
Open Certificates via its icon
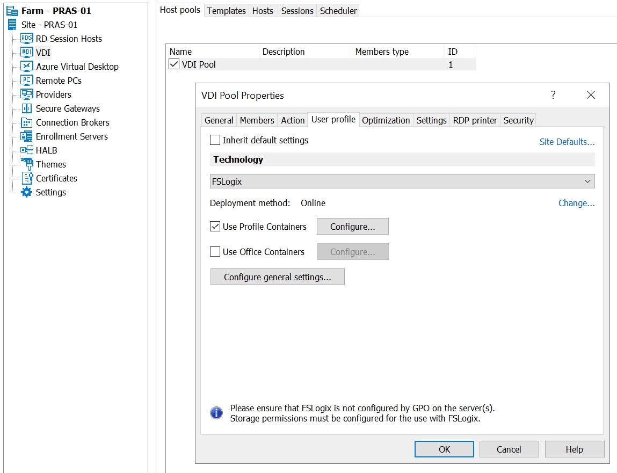(27, 178)
